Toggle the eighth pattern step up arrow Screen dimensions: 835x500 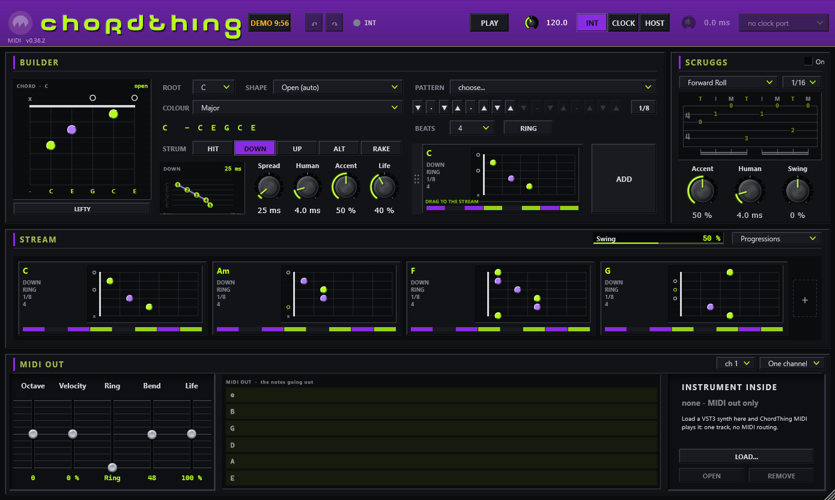click(x=510, y=108)
